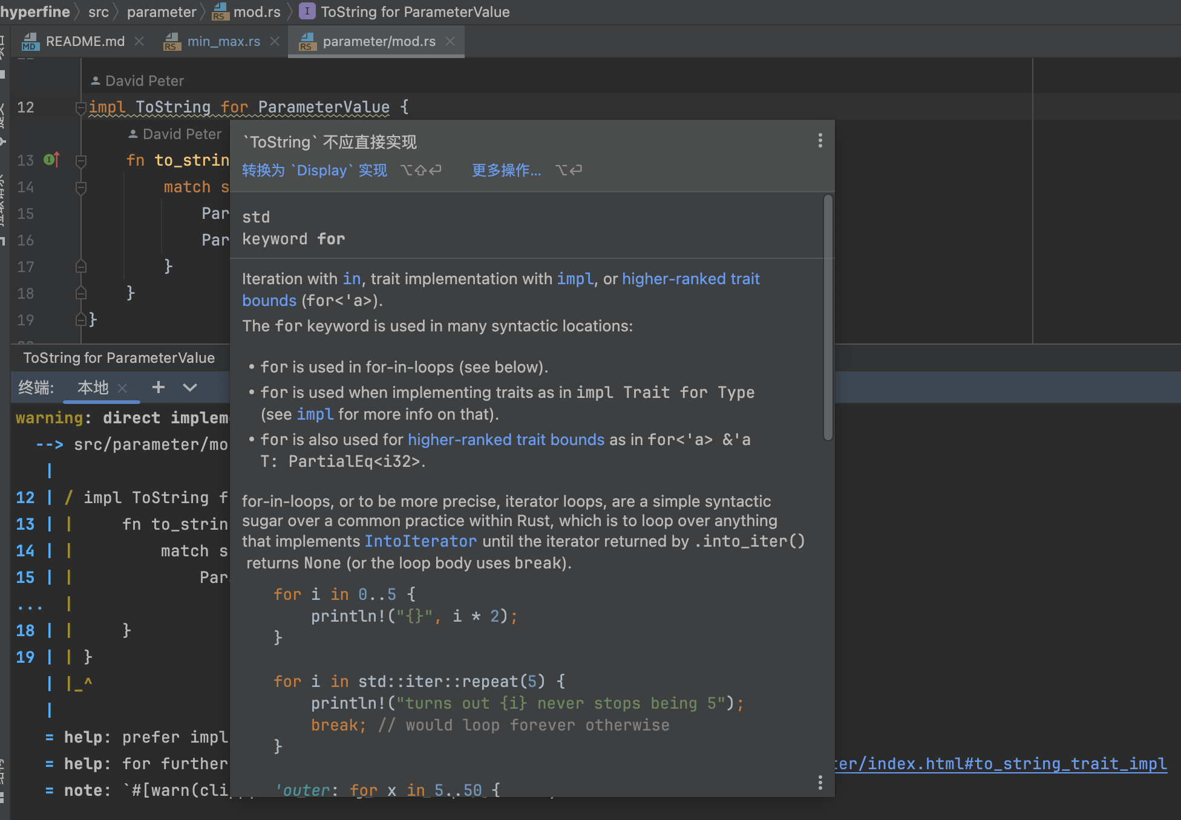1181x820 pixels.
Task: Click the three-dot menu at the popup bottom
Action: (820, 783)
